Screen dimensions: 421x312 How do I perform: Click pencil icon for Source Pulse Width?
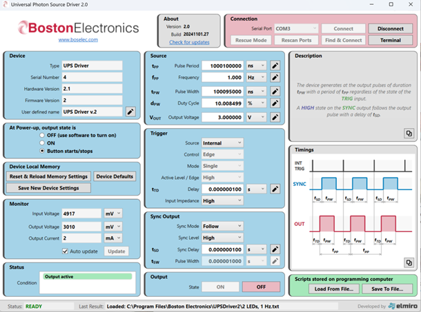275,92
